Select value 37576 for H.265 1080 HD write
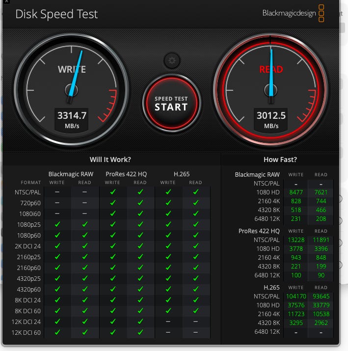Viewport: 348px width, 351px height. (x=296, y=305)
